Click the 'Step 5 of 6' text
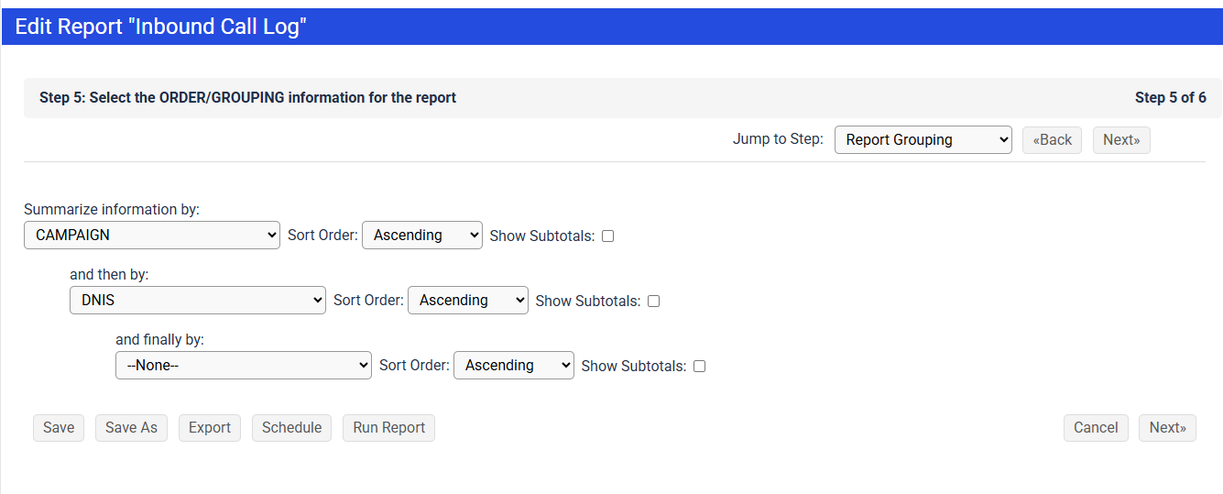 1171,97
